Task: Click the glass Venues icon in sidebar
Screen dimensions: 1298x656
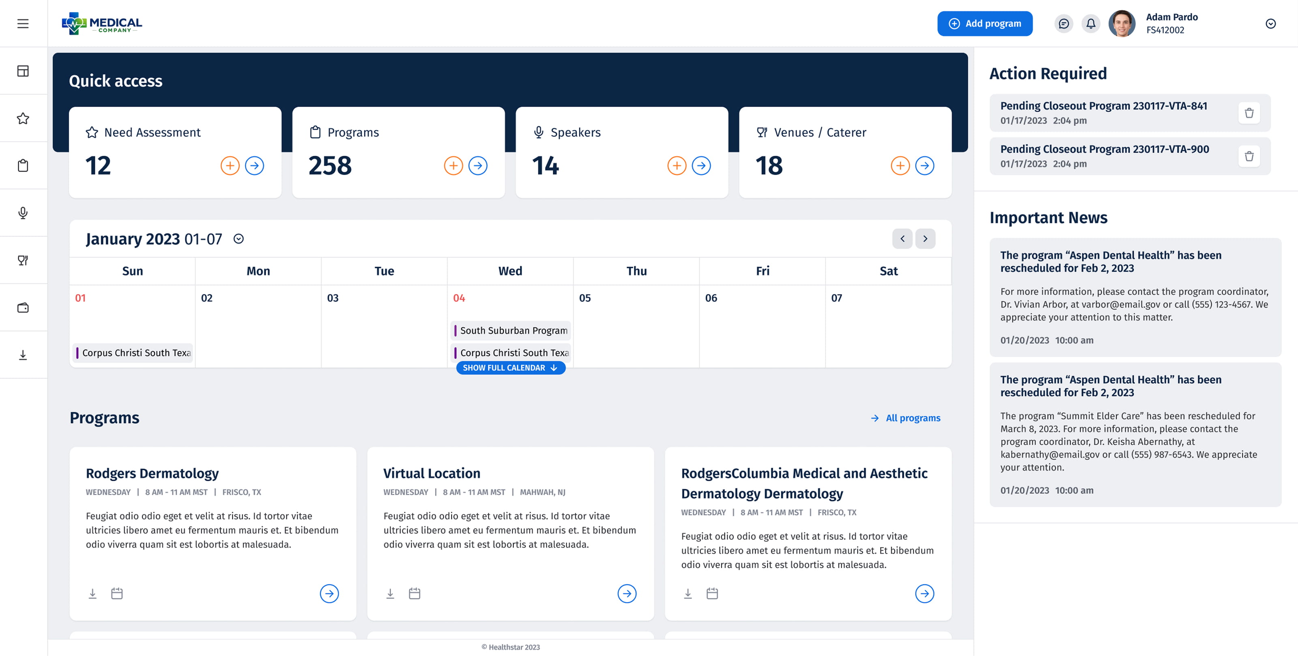Action: [23, 260]
